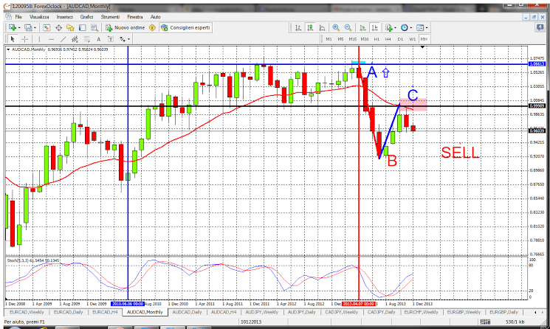Open the Aiuto menu
Viewport: 550px width, 329px height.
tap(155, 17)
